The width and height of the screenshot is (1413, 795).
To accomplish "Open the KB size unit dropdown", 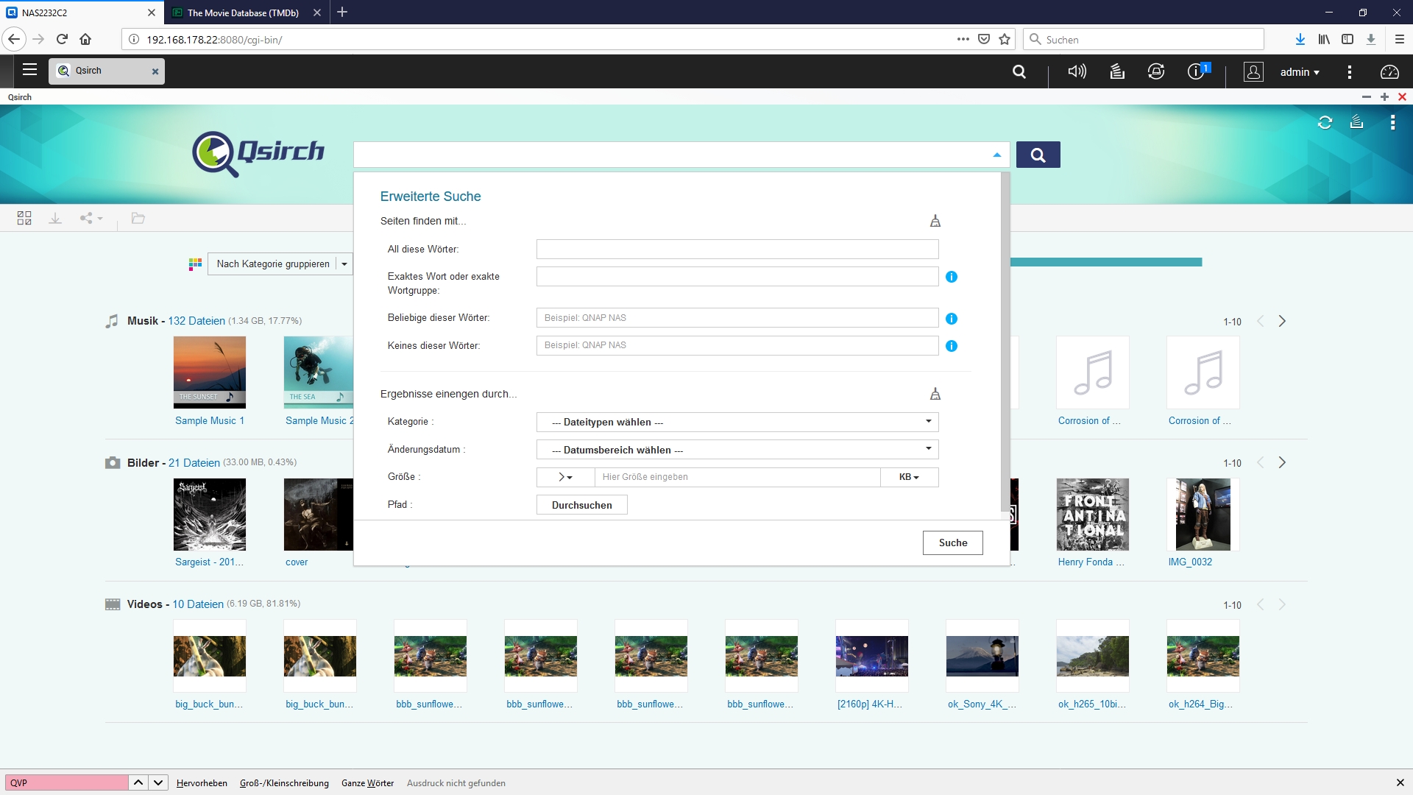I will [909, 477].
